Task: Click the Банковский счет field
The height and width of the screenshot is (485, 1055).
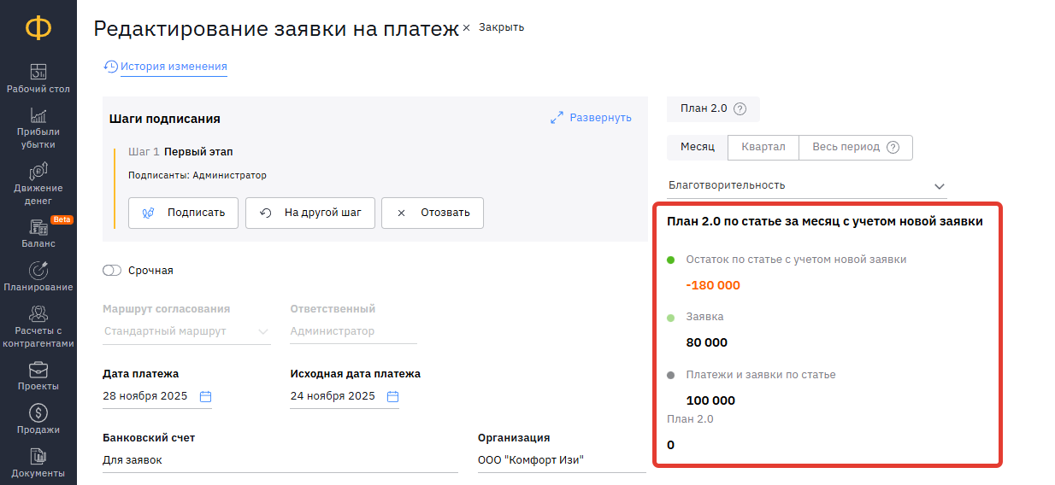Action: (280, 460)
